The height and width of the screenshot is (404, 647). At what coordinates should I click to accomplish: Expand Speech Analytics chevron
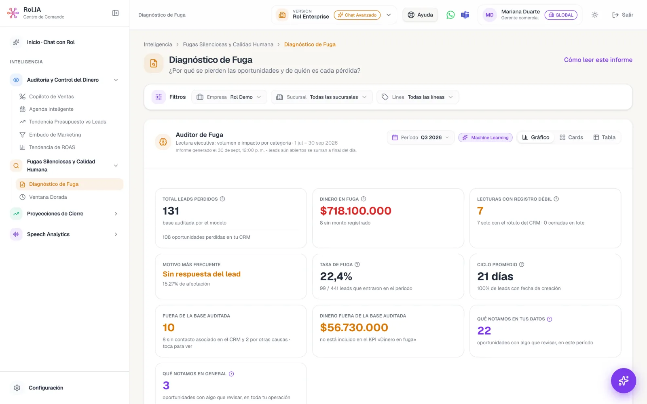pyautogui.click(x=116, y=234)
